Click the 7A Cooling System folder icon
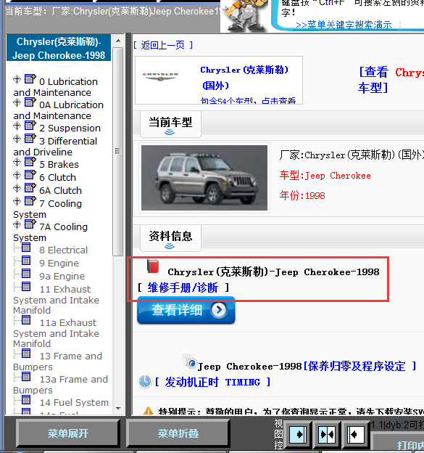The height and width of the screenshot is (453, 424). click(30, 224)
